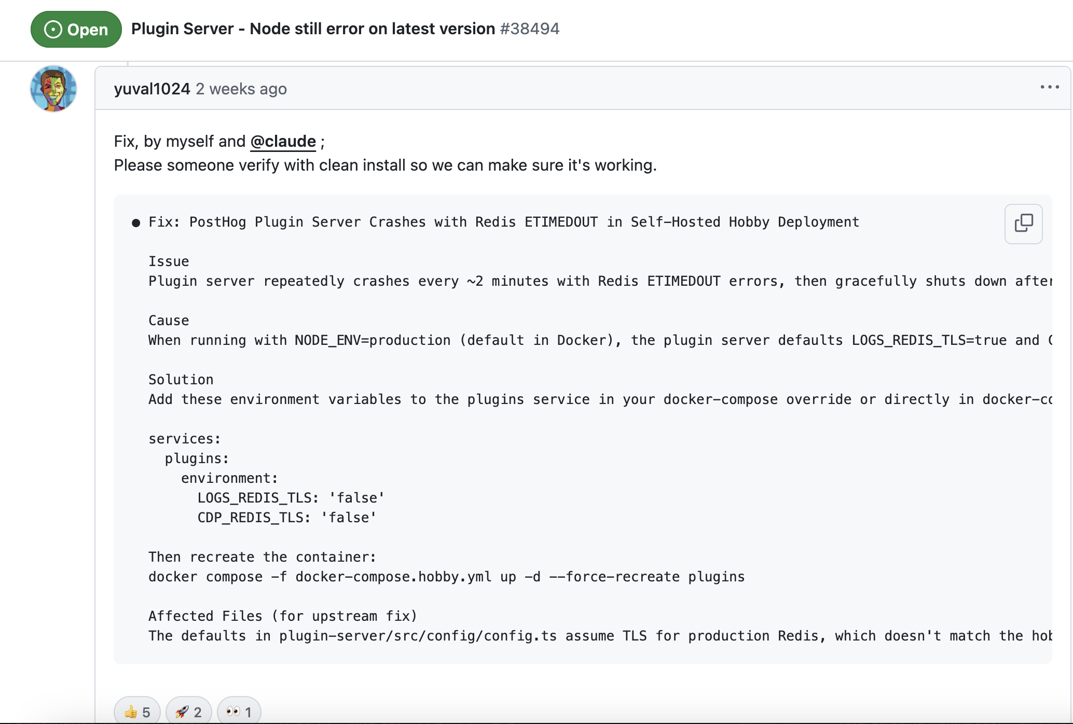1073x724 pixels.
Task: Copy the code block with the copy icon
Action: point(1023,224)
